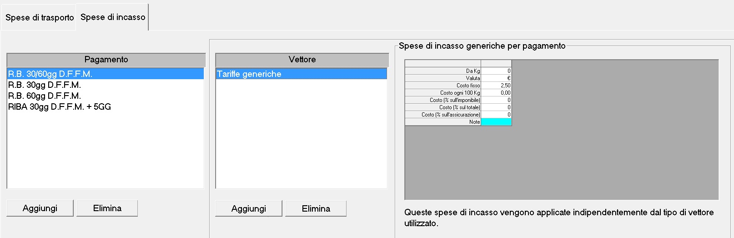Image resolution: width=734 pixels, height=238 pixels.
Task: Click Elimina below the Vettore list
Action: (x=316, y=208)
